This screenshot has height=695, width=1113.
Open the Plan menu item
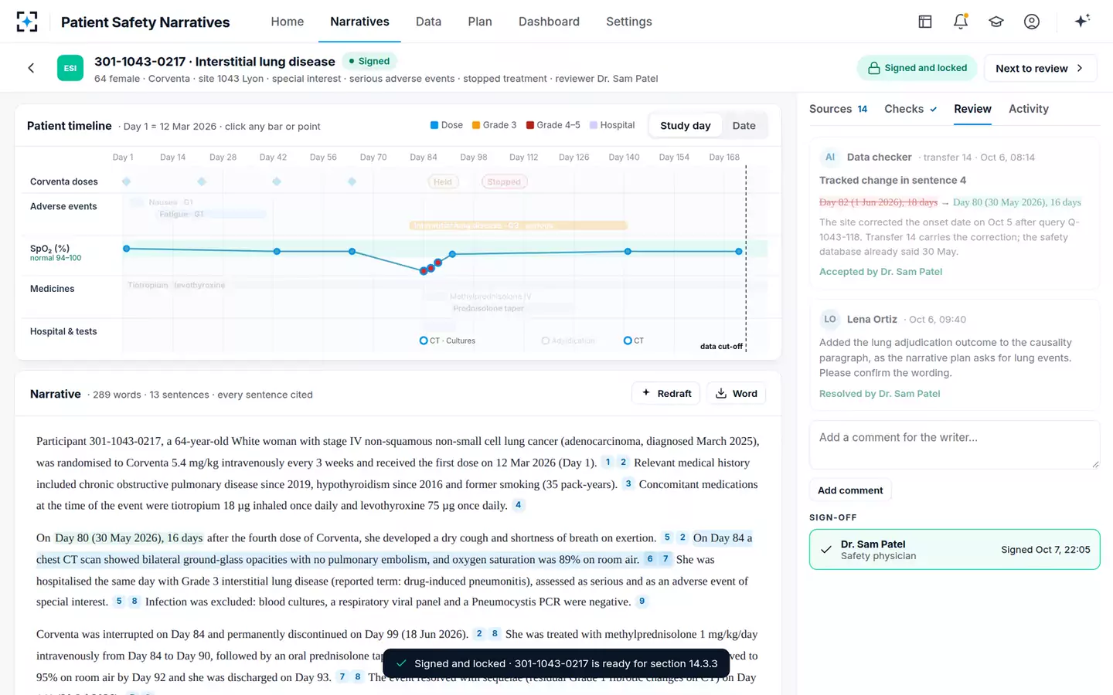480,22
